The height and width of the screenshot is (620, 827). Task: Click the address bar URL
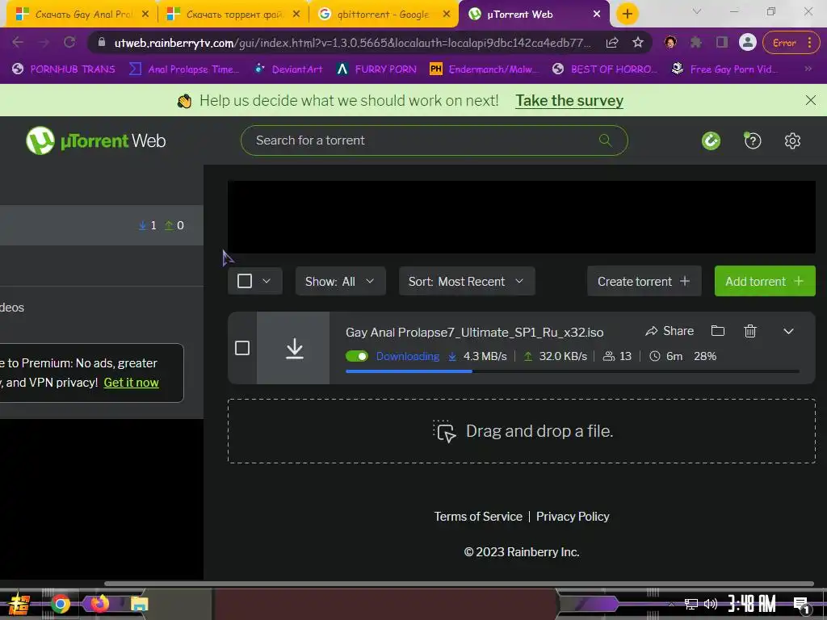pyautogui.click(x=352, y=44)
